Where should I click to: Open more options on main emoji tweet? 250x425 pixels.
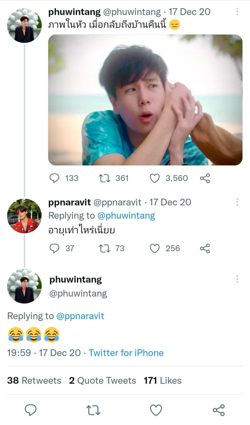click(238, 279)
